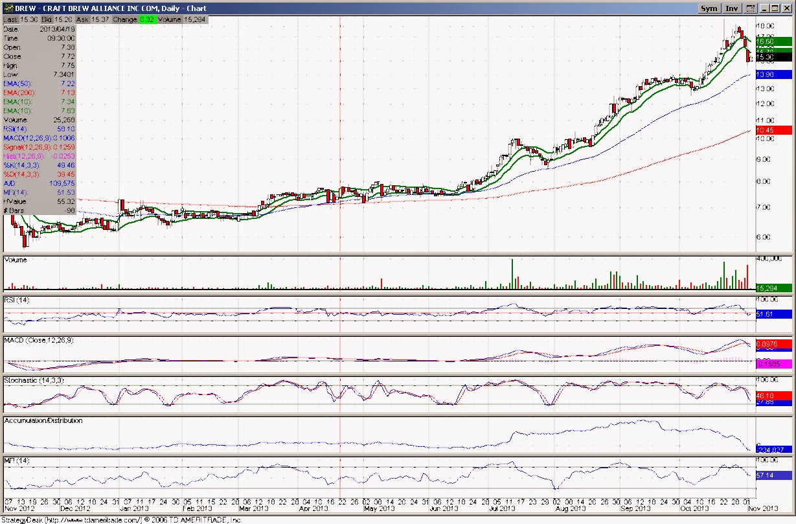Select the Open 7.38 row

click(40, 47)
